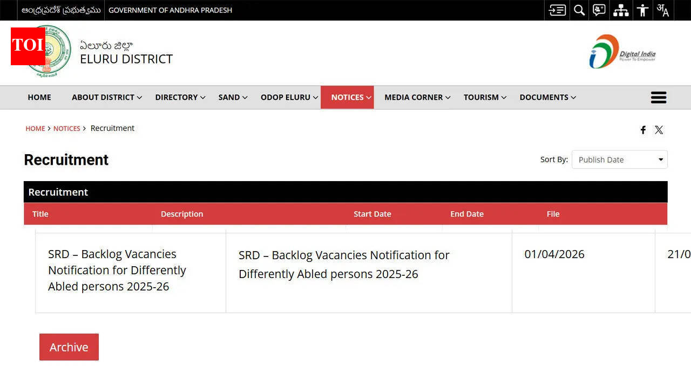Image resolution: width=691 pixels, height=388 pixels.
Task: Go to Home in navigation bar
Action: 39,98
